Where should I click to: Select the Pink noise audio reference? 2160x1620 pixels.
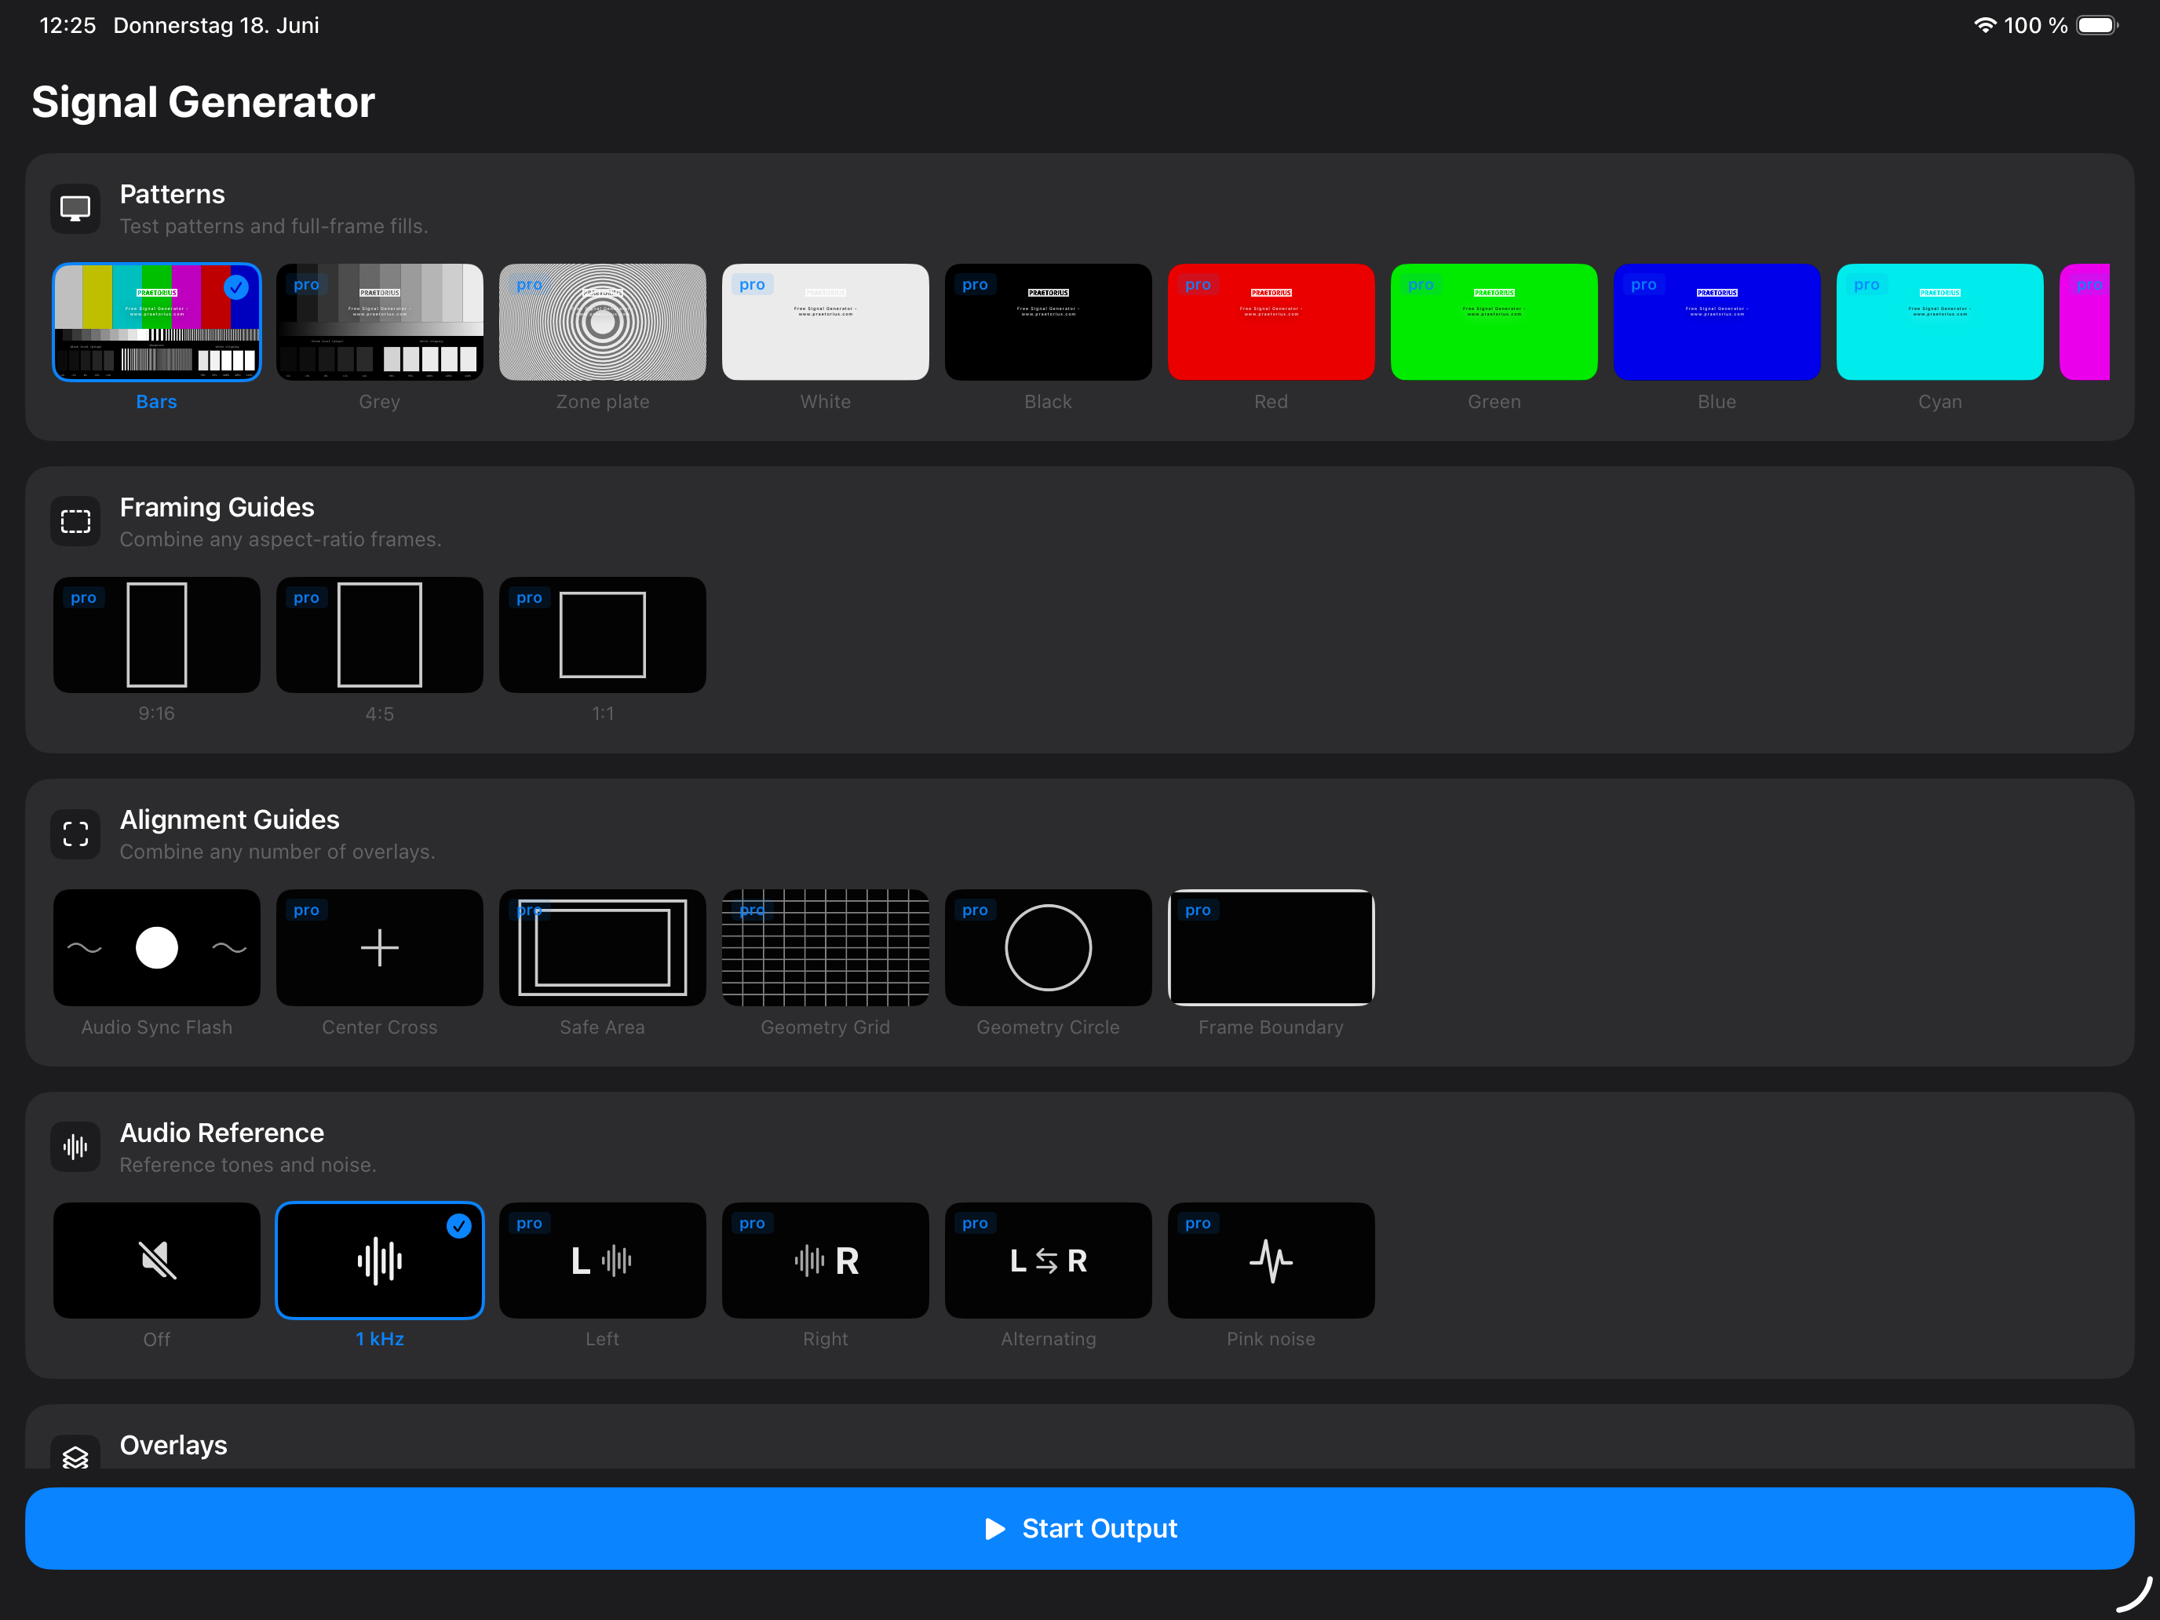pyautogui.click(x=1271, y=1261)
